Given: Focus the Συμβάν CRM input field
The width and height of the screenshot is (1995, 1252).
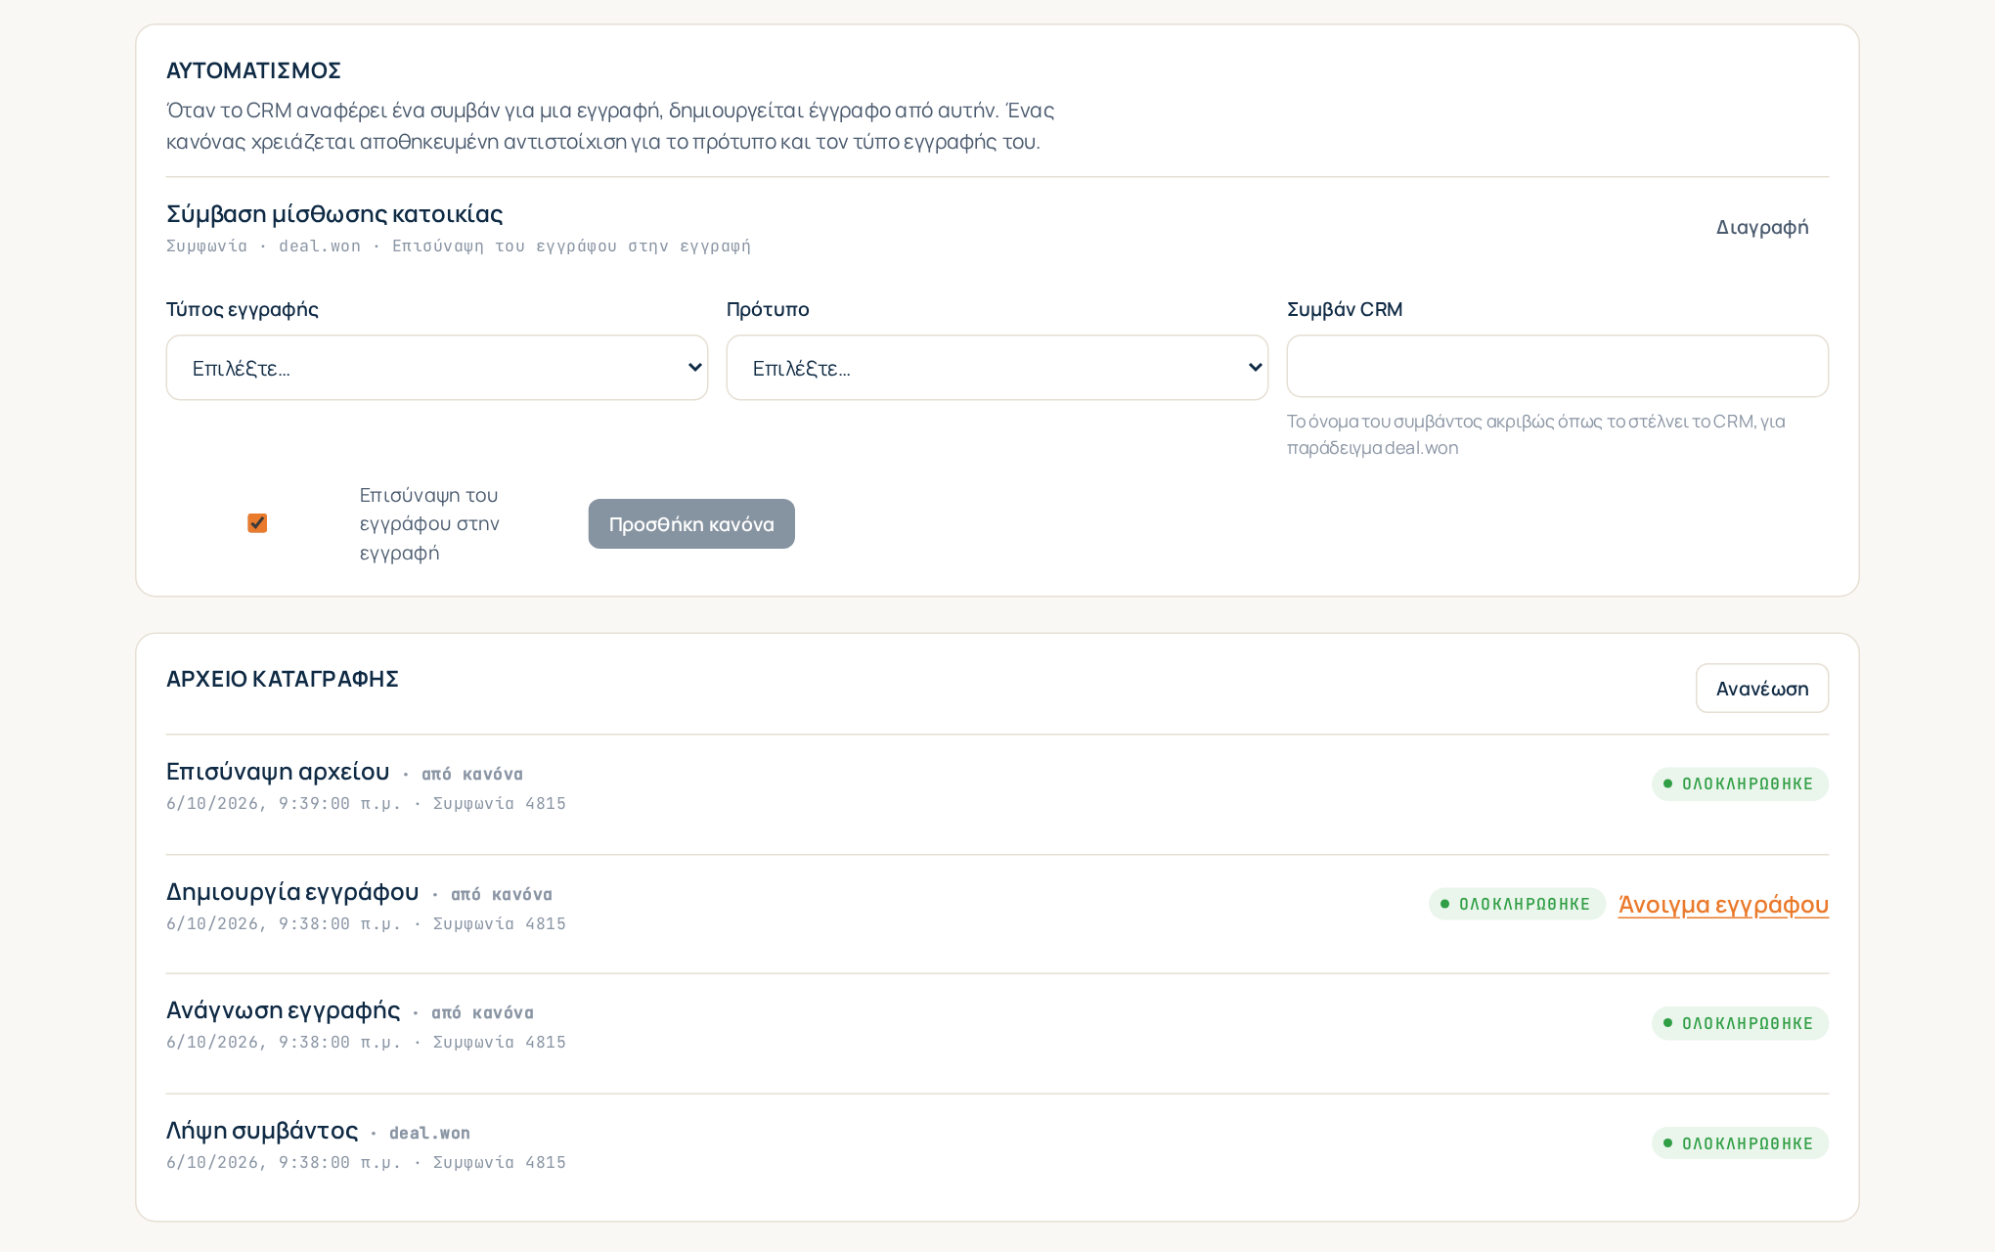Looking at the screenshot, I should (x=1557, y=367).
